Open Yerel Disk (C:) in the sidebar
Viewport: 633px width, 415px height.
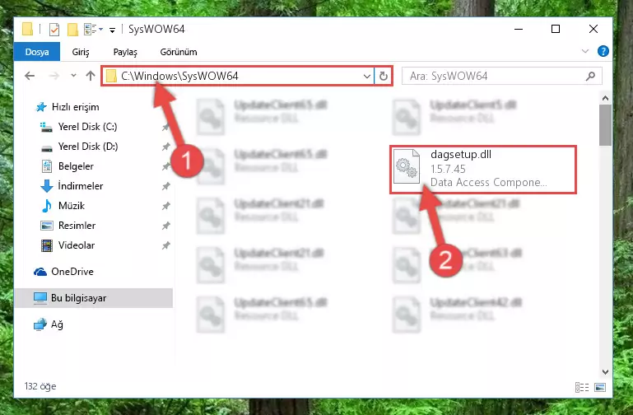click(x=87, y=127)
